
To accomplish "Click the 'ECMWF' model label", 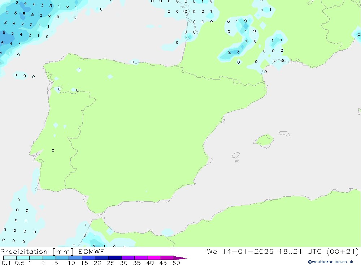I will 91,251.
